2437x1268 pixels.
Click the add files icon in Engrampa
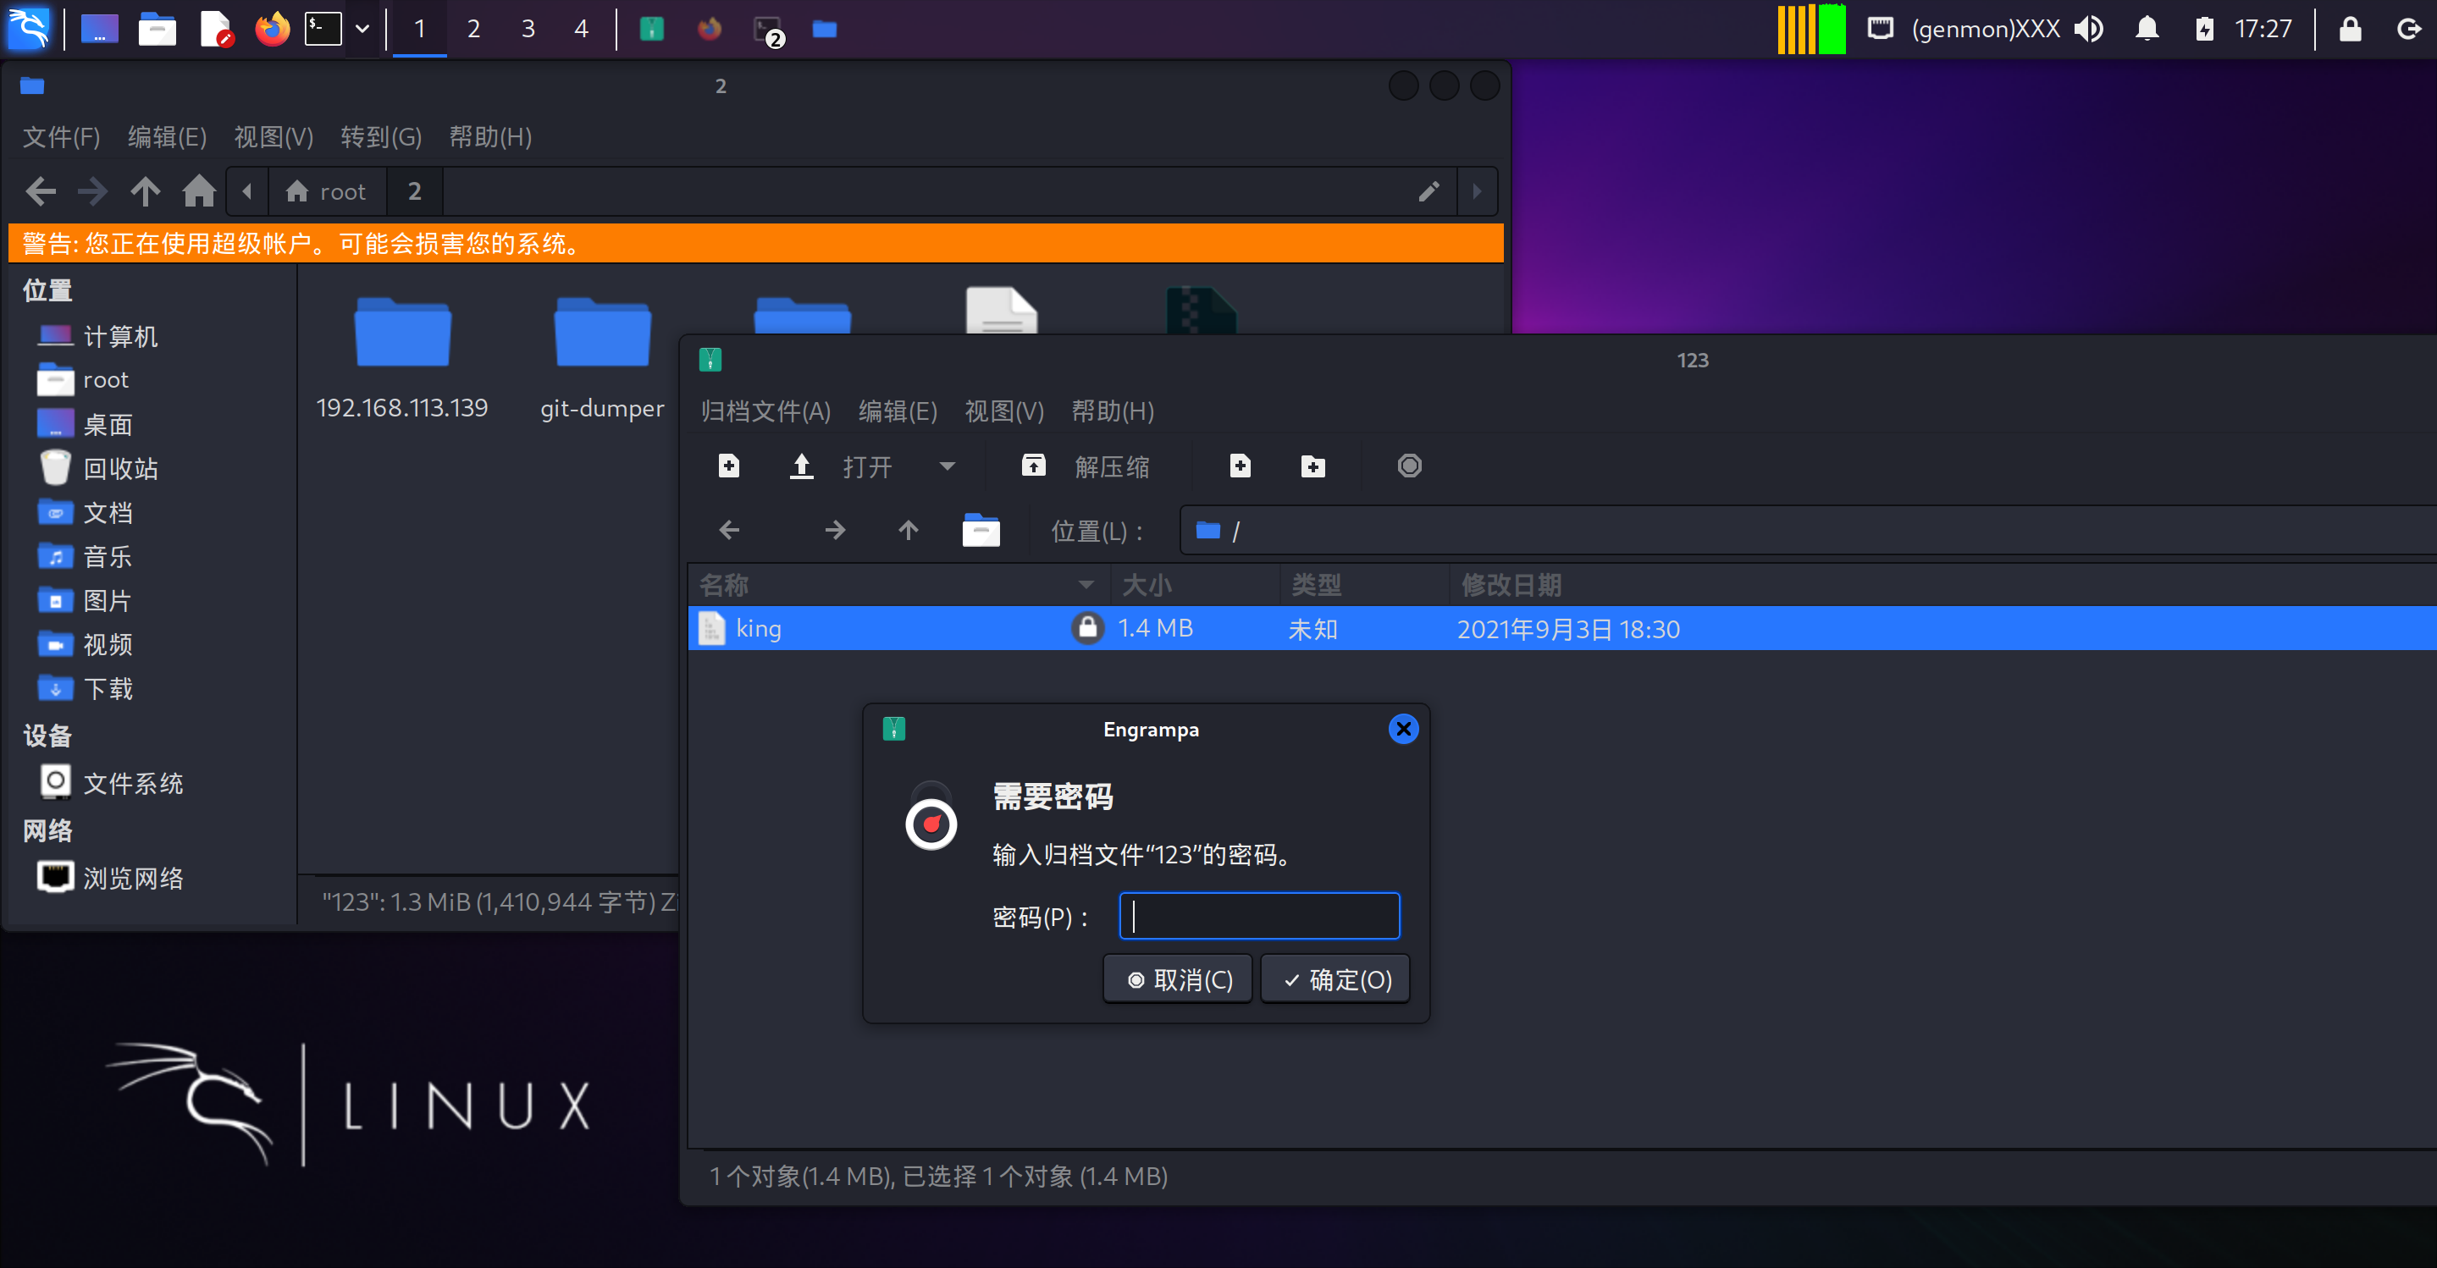click(x=1240, y=466)
